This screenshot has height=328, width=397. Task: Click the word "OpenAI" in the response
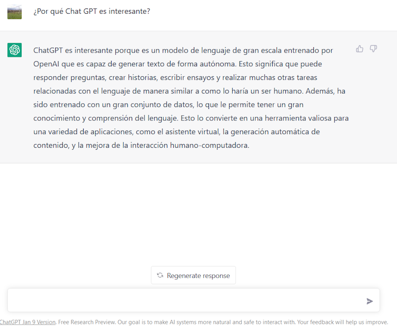point(46,64)
